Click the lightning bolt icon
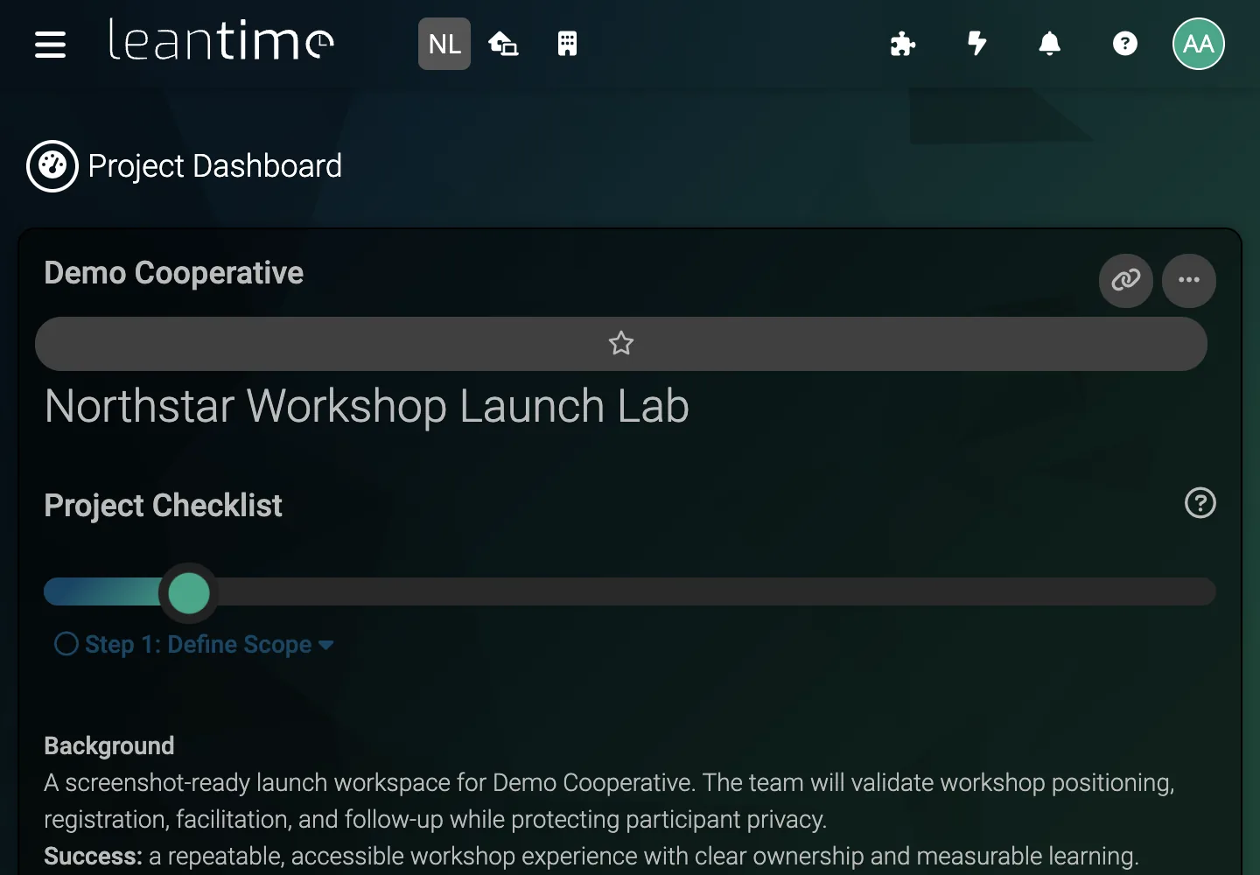The height and width of the screenshot is (875, 1260). (976, 43)
